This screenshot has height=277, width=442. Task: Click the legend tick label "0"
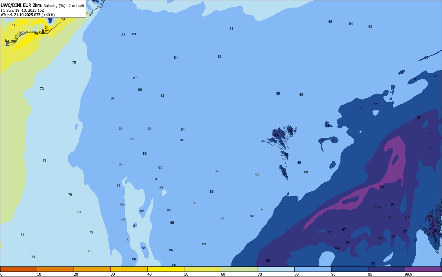point(1,274)
